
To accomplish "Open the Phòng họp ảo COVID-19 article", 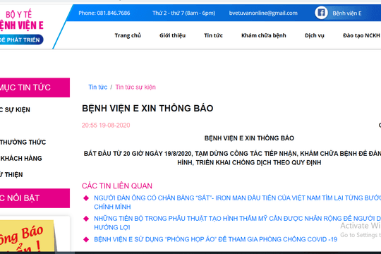I will [x=215, y=239].
